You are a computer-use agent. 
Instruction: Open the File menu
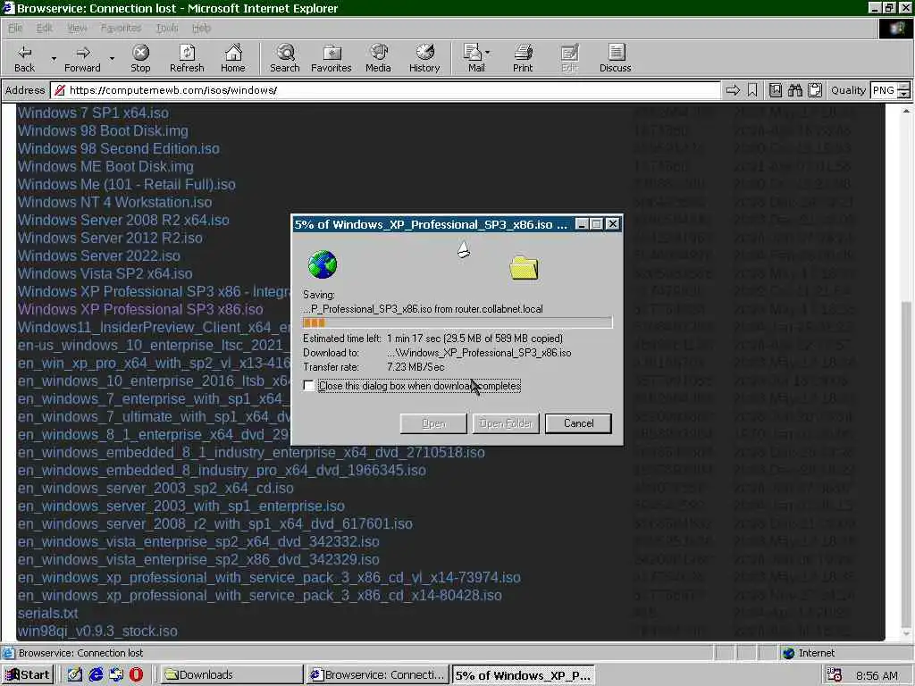15,28
